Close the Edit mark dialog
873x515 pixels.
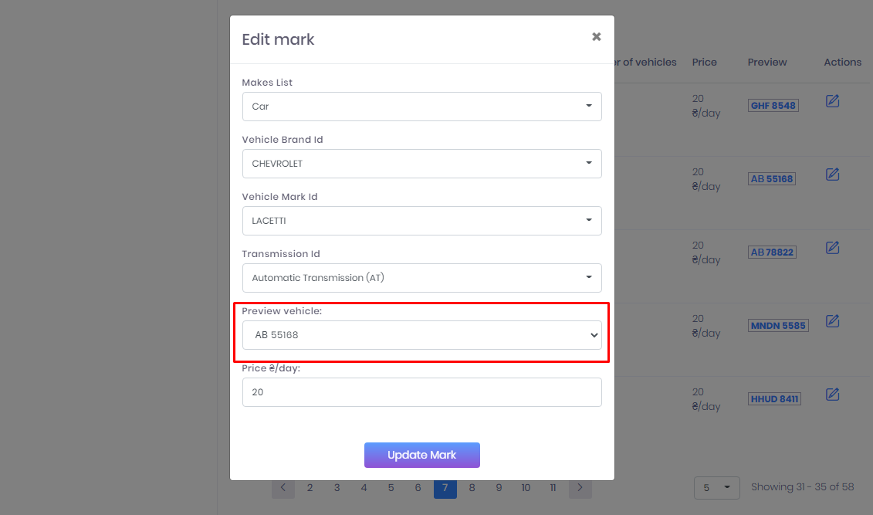tap(596, 37)
